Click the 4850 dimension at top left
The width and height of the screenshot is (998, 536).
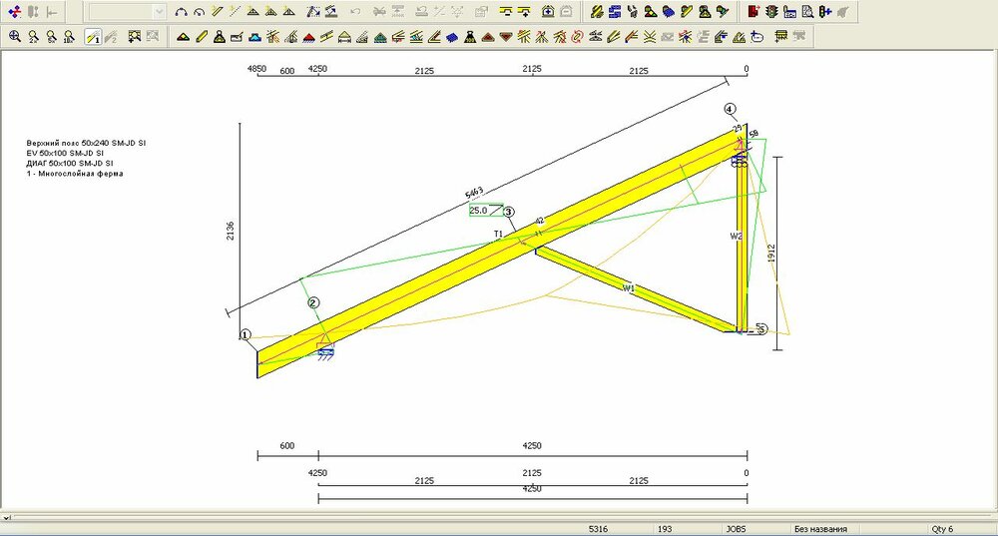pos(256,69)
